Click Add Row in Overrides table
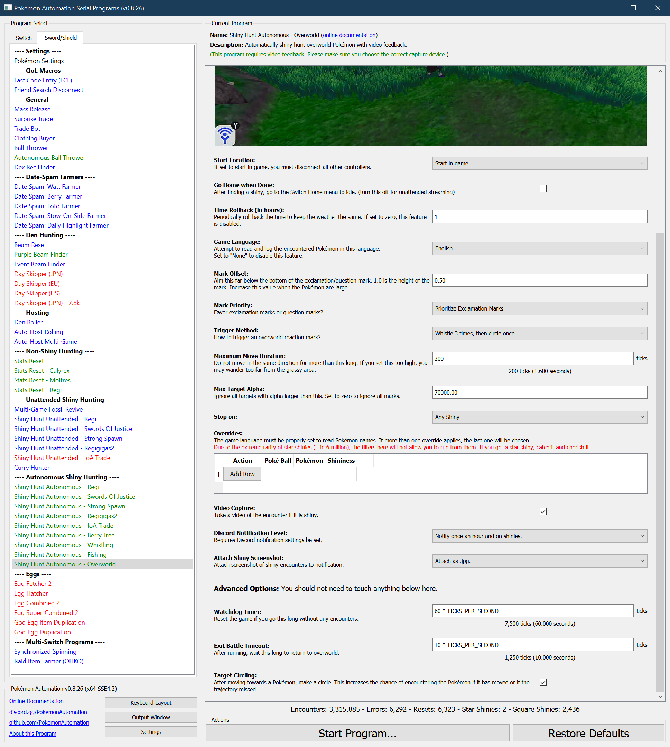670x747 pixels. pos(242,474)
